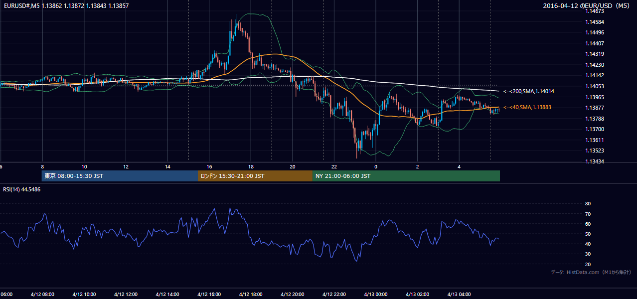637x299 pixels.
Task: Click the 4/12 16:00 time axis label
Action: (x=209, y=295)
